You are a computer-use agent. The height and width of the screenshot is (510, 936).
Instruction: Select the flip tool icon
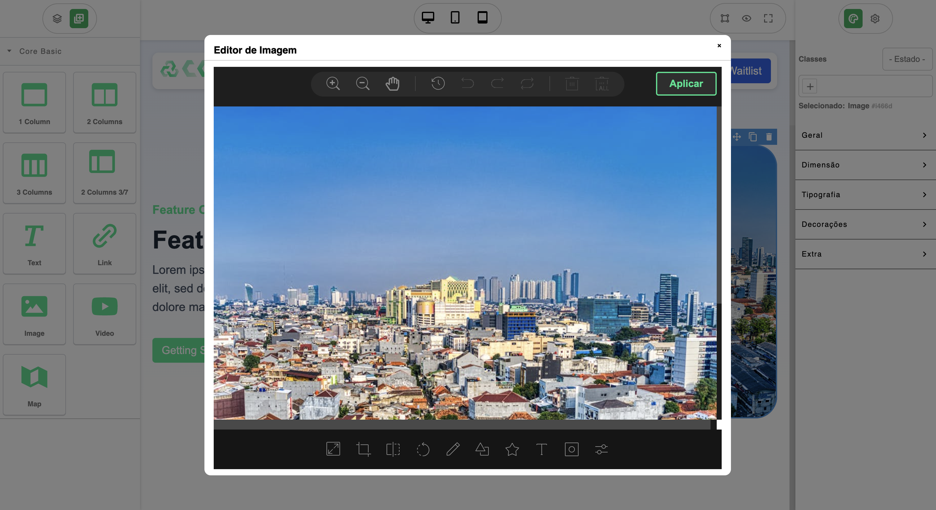tap(393, 449)
